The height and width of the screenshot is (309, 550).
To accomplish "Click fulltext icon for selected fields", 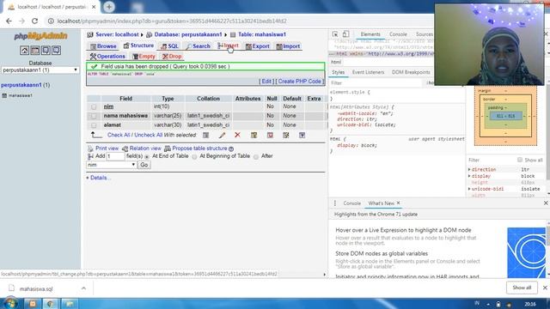I will [x=302, y=136].
